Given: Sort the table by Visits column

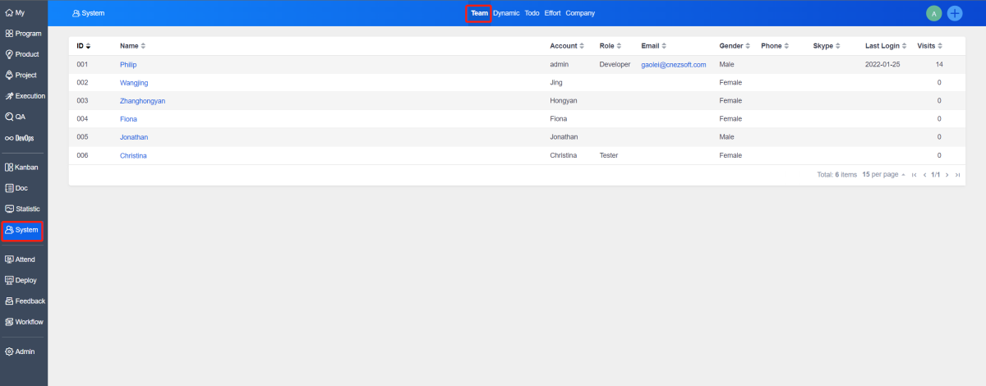Looking at the screenshot, I should (929, 46).
